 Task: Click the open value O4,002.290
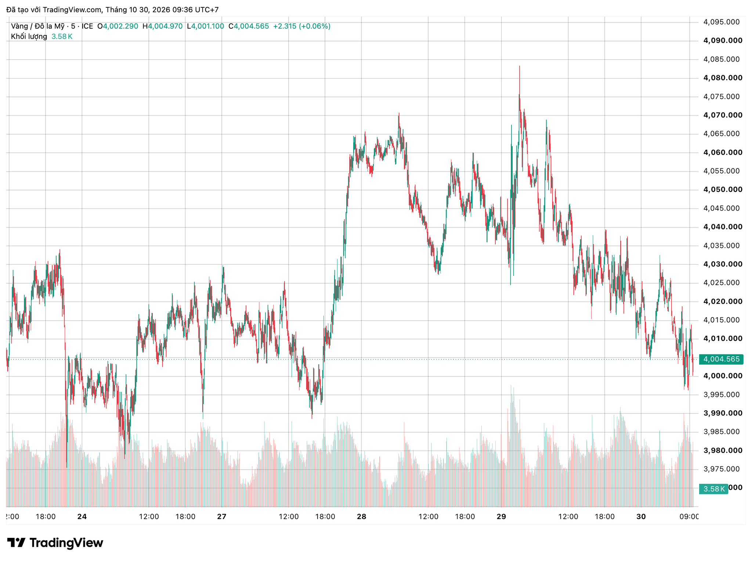[x=117, y=26]
